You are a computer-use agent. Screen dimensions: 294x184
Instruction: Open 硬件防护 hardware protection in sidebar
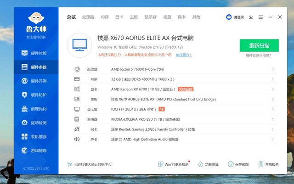tap(36, 95)
